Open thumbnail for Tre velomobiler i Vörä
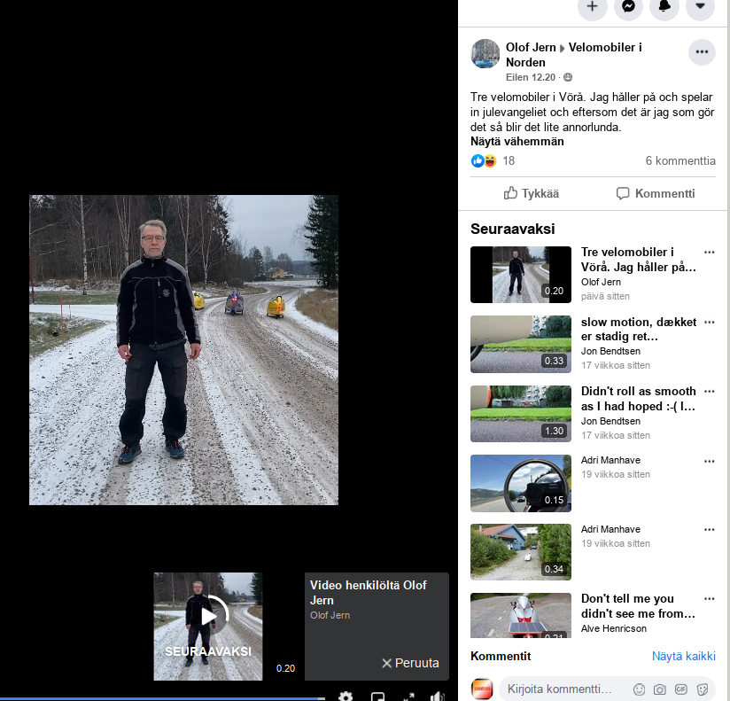 (521, 275)
